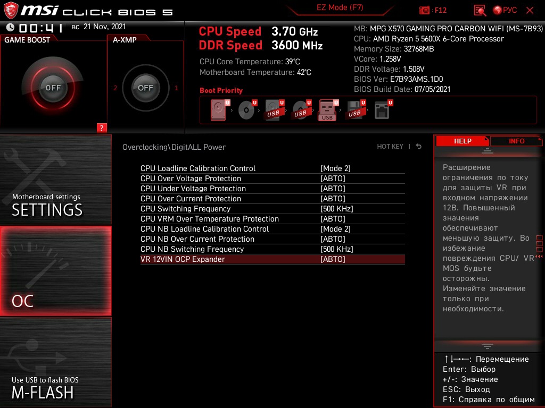
Task: Open CPU Switching Frequency 500 KHz value
Action: tap(336, 208)
